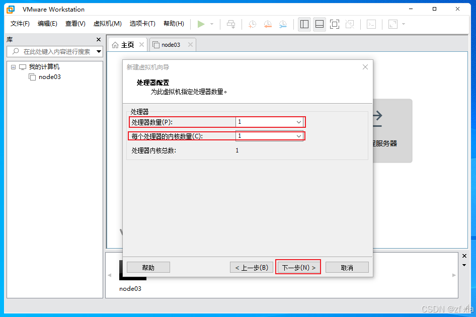Close the 库 library panel
Image resolution: width=476 pixels, height=317 pixels.
click(98, 39)
